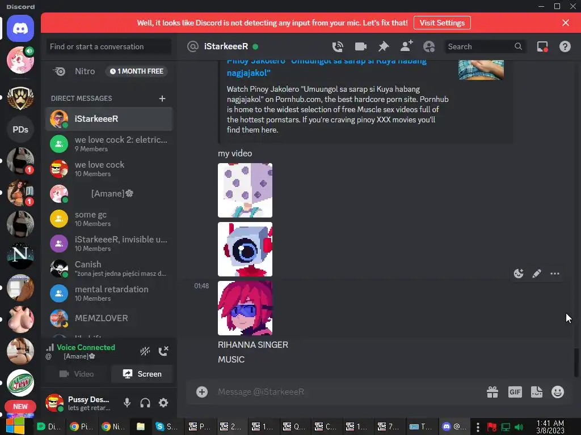Disconnect from the voice call
Screen dimensions: 581x435
[163, 351]
